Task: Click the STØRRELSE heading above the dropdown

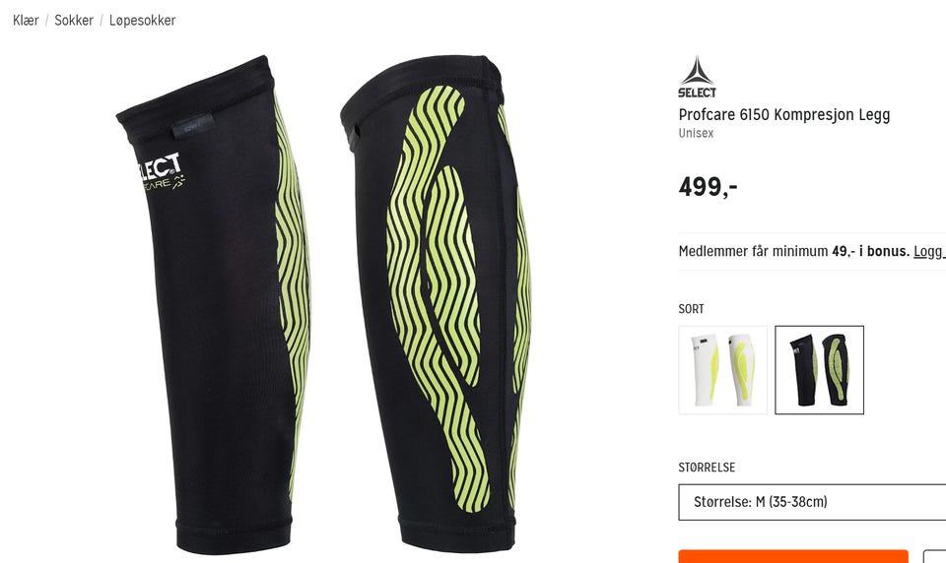Action: pyautogui.click(x=708, y=468)
